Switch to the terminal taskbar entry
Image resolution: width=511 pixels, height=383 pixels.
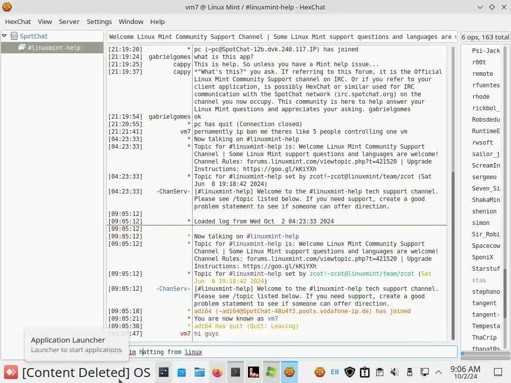[236, 372]
